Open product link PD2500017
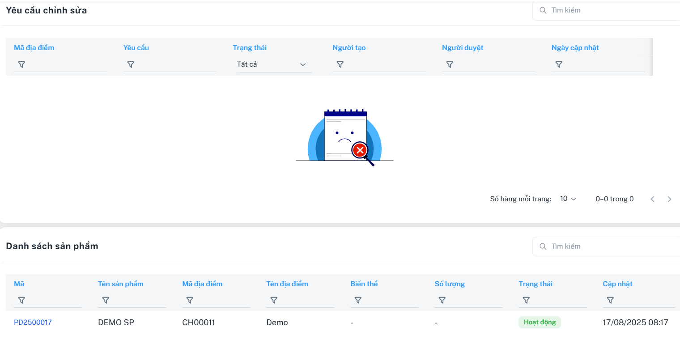 (33, 322)
